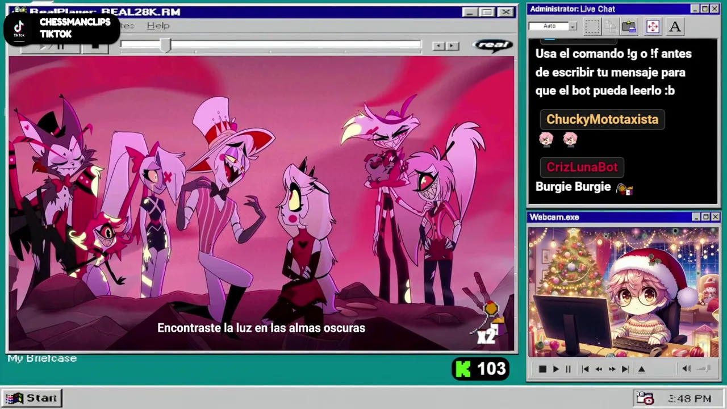Image resolution: width=727 pixels, height=409 pixels.
Task: Click the Stop button in RealPlayer toolbar
Action: 95,47
